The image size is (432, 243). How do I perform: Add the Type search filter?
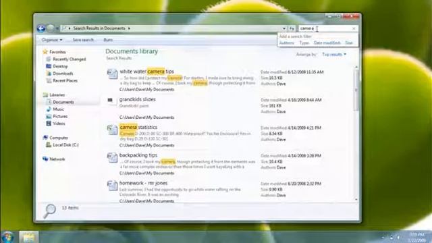click(x=304, y=43)
